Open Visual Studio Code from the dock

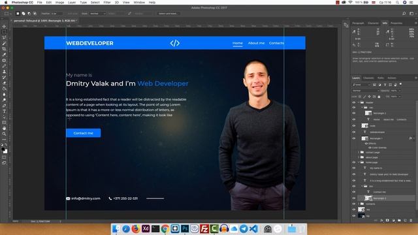pos(253,228)
